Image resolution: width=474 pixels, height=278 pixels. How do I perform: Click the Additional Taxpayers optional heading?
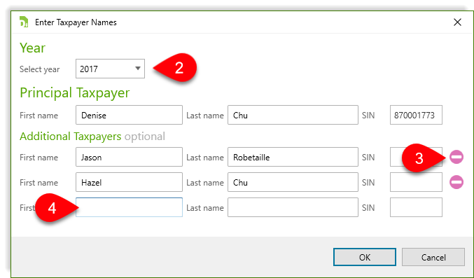pos(92,137)
